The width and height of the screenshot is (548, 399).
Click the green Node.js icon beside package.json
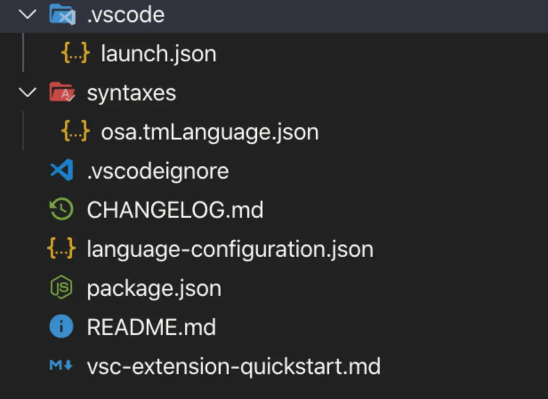(x=61, y=288)
